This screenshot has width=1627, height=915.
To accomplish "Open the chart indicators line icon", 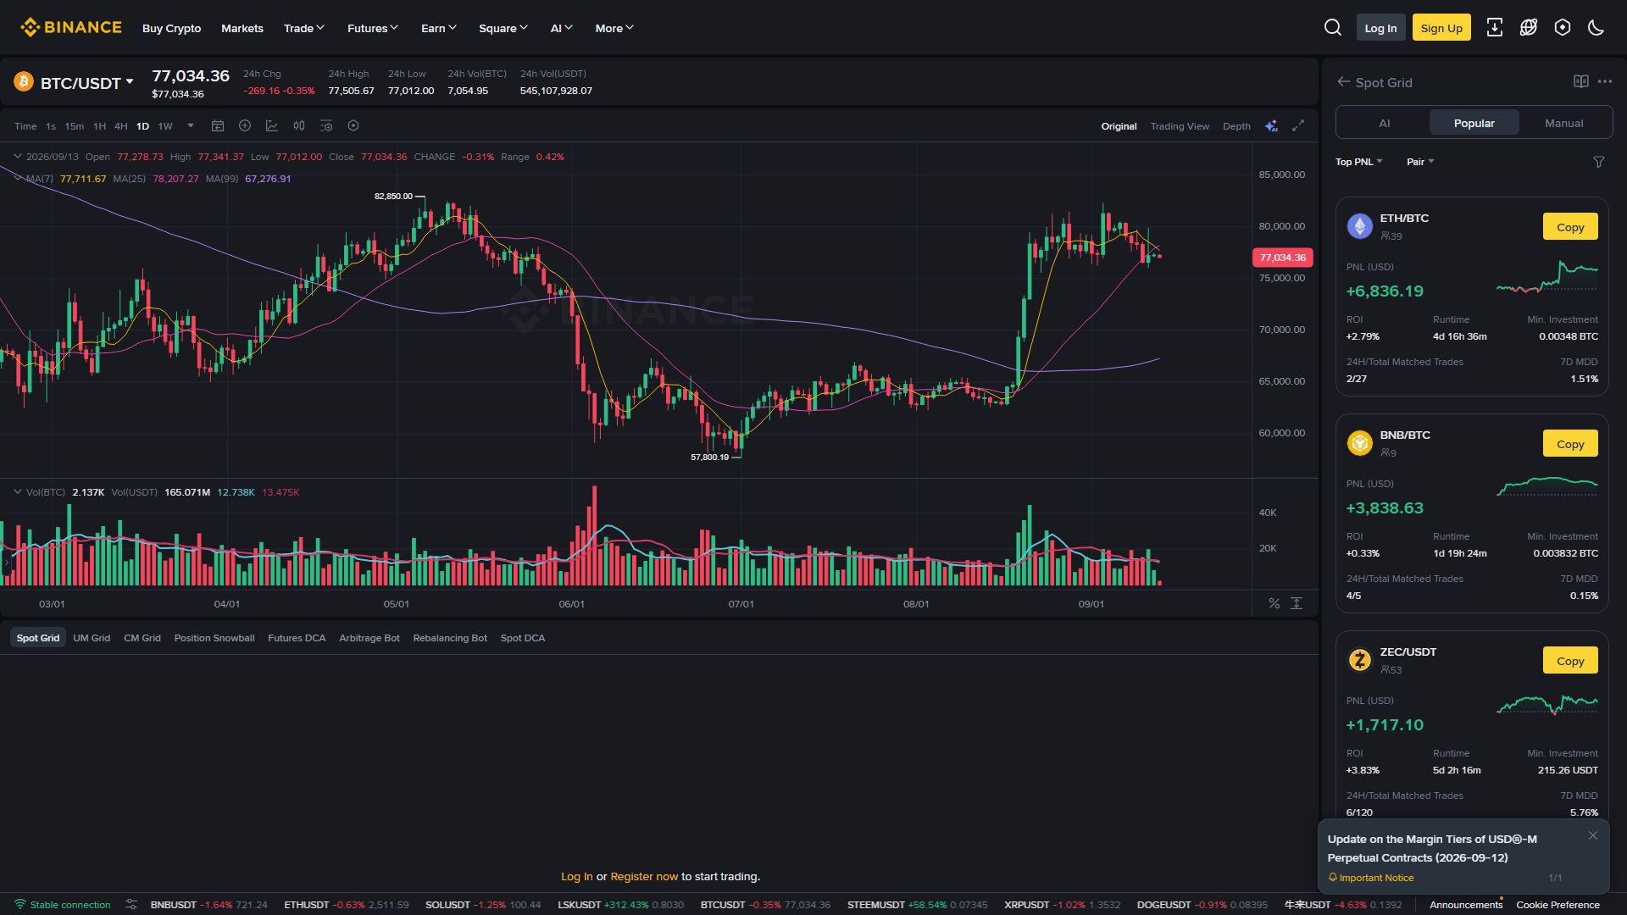I will 272,126.
